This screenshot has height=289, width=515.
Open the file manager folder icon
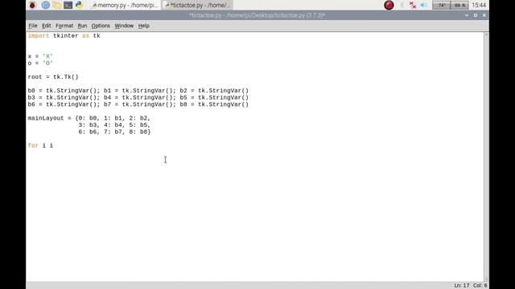pyautogui.click(x=57, y=5)
